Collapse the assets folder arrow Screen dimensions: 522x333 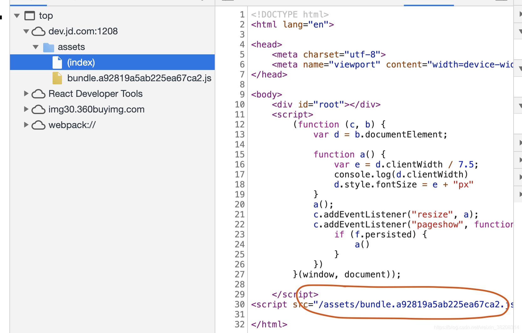point(36,47)
